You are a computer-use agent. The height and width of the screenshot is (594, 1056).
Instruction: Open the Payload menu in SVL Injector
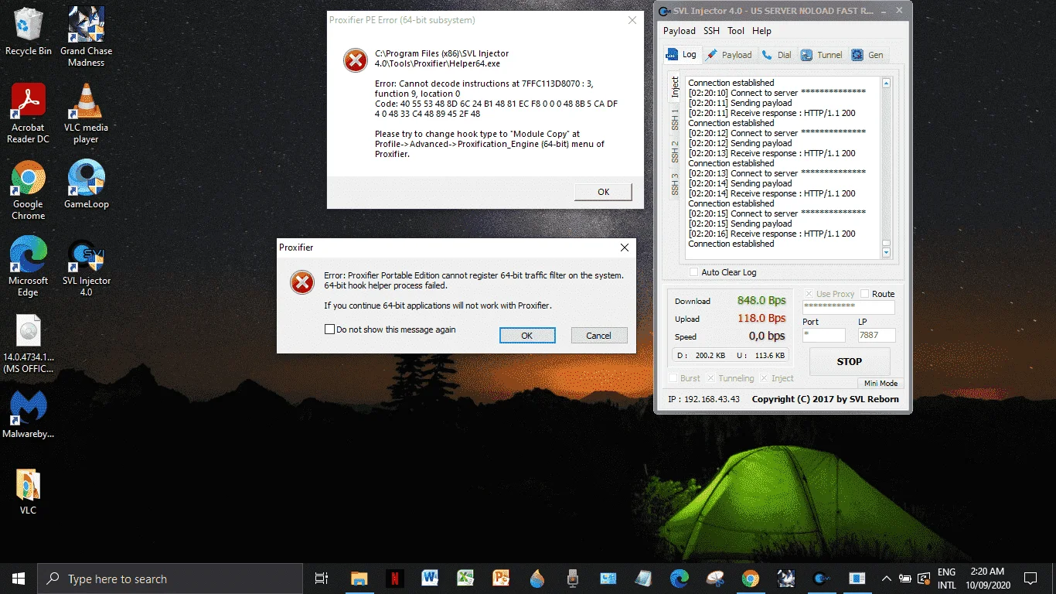pos(680,31)
